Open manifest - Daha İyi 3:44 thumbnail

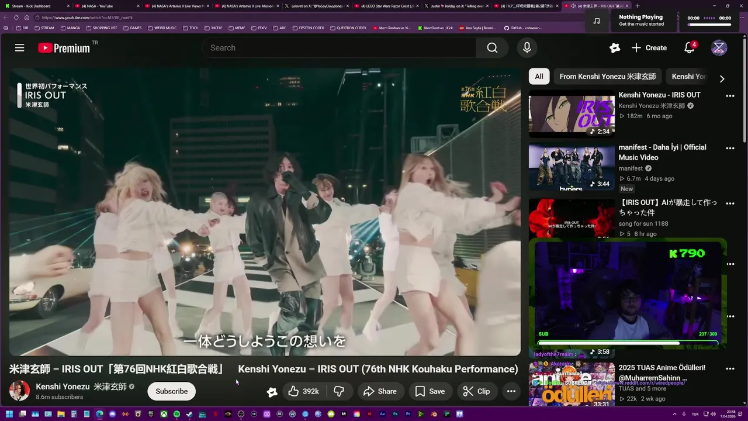(572, 166)
